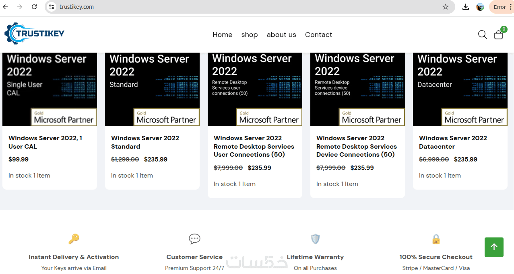Click the On all Purchases text

tap(315, 268)
